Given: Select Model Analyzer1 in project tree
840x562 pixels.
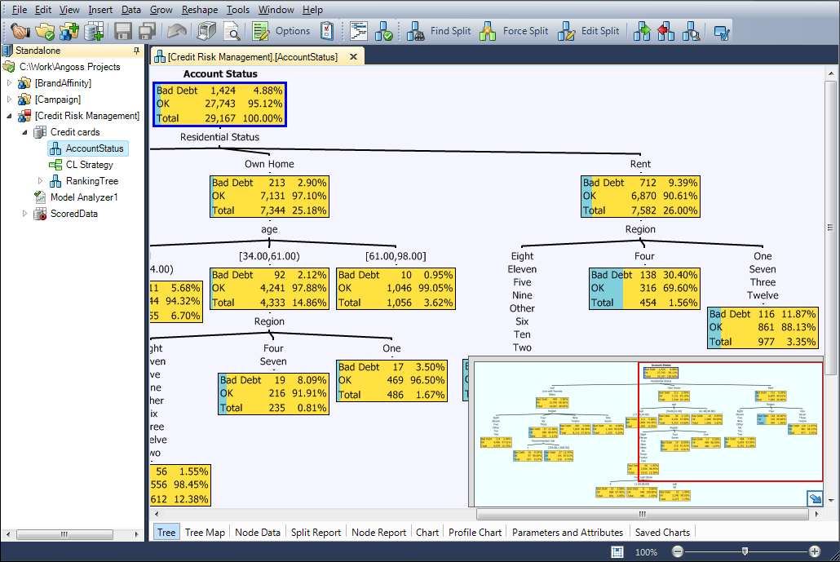Looking at the screenshot, I should 83,197.
